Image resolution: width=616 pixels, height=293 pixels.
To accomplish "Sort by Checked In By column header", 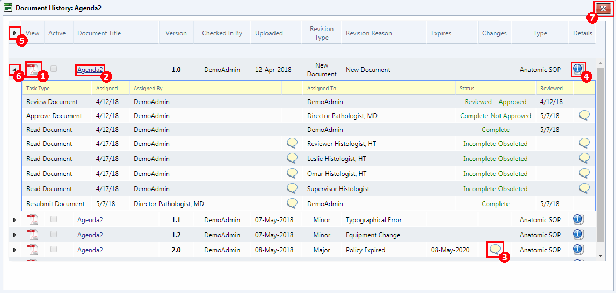I will (222, 33).
